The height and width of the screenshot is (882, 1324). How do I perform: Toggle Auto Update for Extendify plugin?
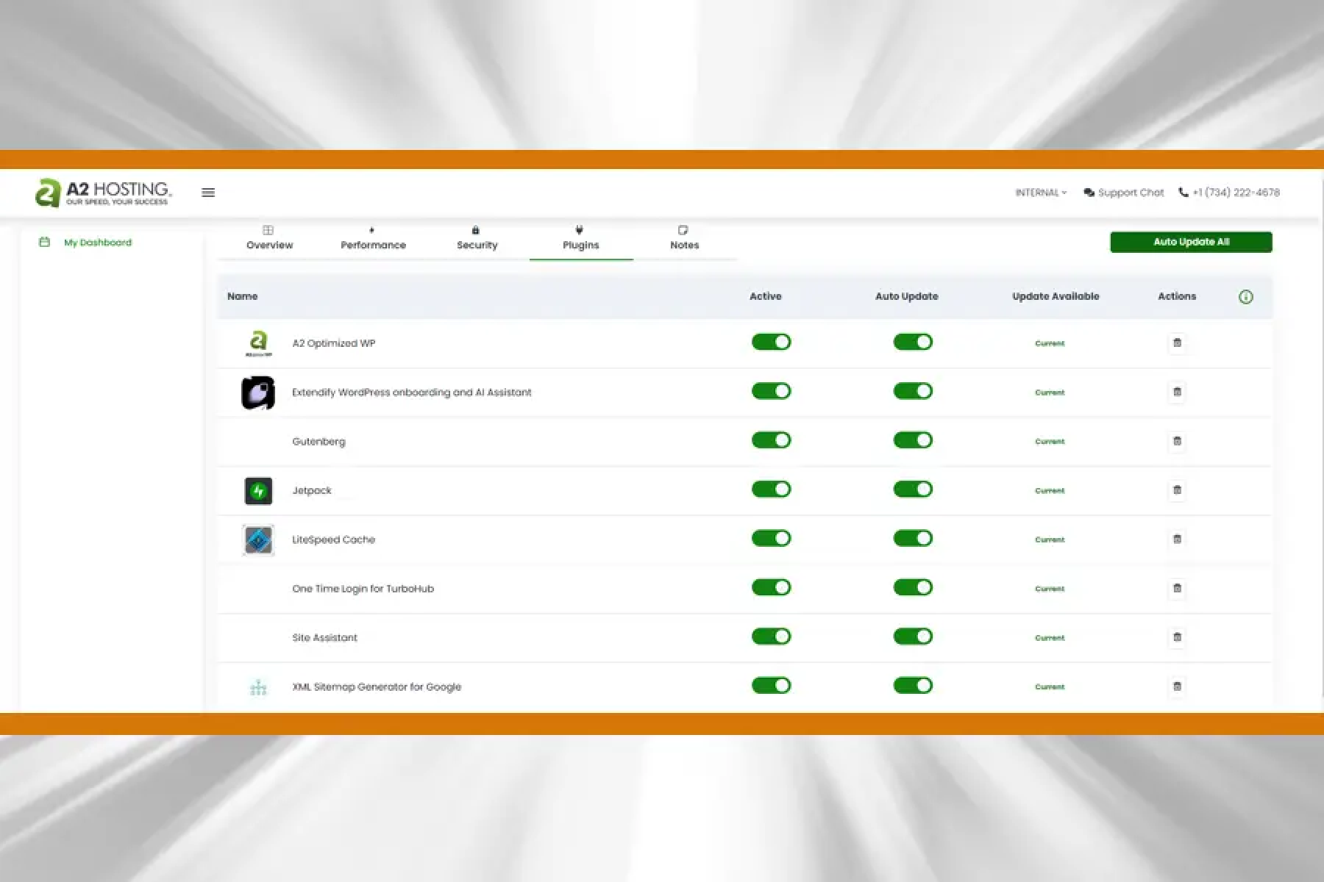tap(913, 391)
